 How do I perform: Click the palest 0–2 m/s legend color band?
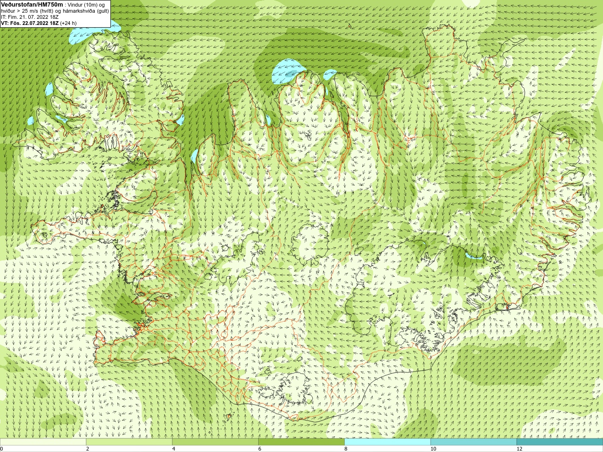43,442
